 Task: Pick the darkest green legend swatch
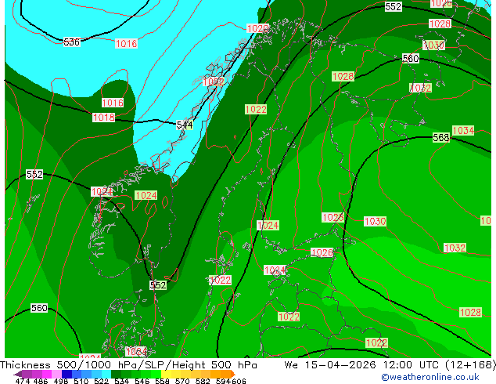coord(116,374)
